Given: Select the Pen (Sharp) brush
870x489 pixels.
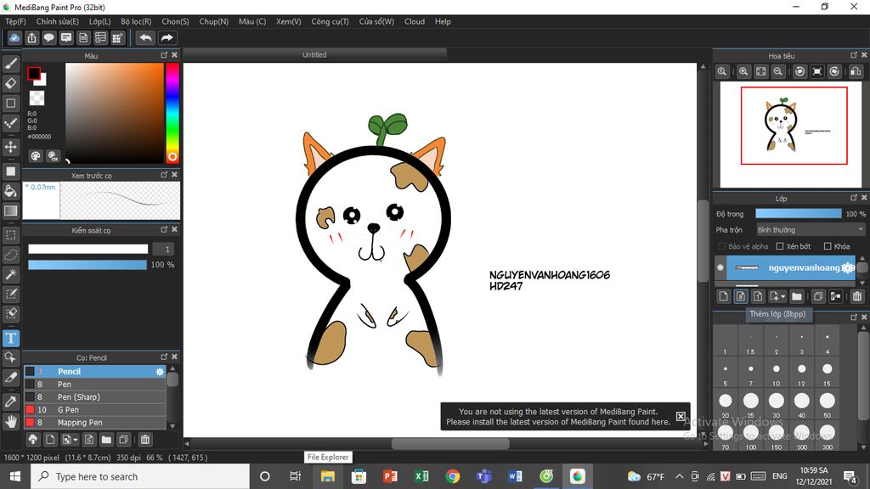Looking at the screenshot, I should click(95, 397).
